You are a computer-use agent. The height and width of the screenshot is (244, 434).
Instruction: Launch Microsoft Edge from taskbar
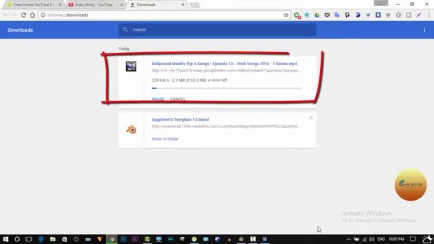(x=41, y=239)
